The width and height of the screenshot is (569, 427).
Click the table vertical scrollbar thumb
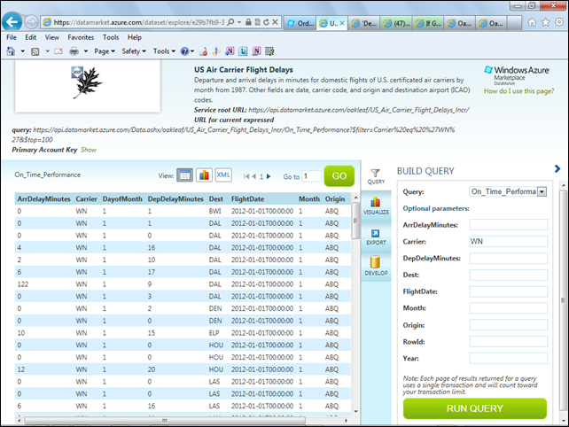point(355,221)
